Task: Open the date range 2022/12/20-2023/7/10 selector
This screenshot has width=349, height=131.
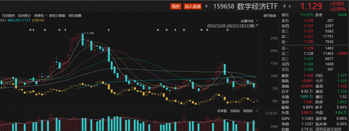Action: (x=231, y=25)
